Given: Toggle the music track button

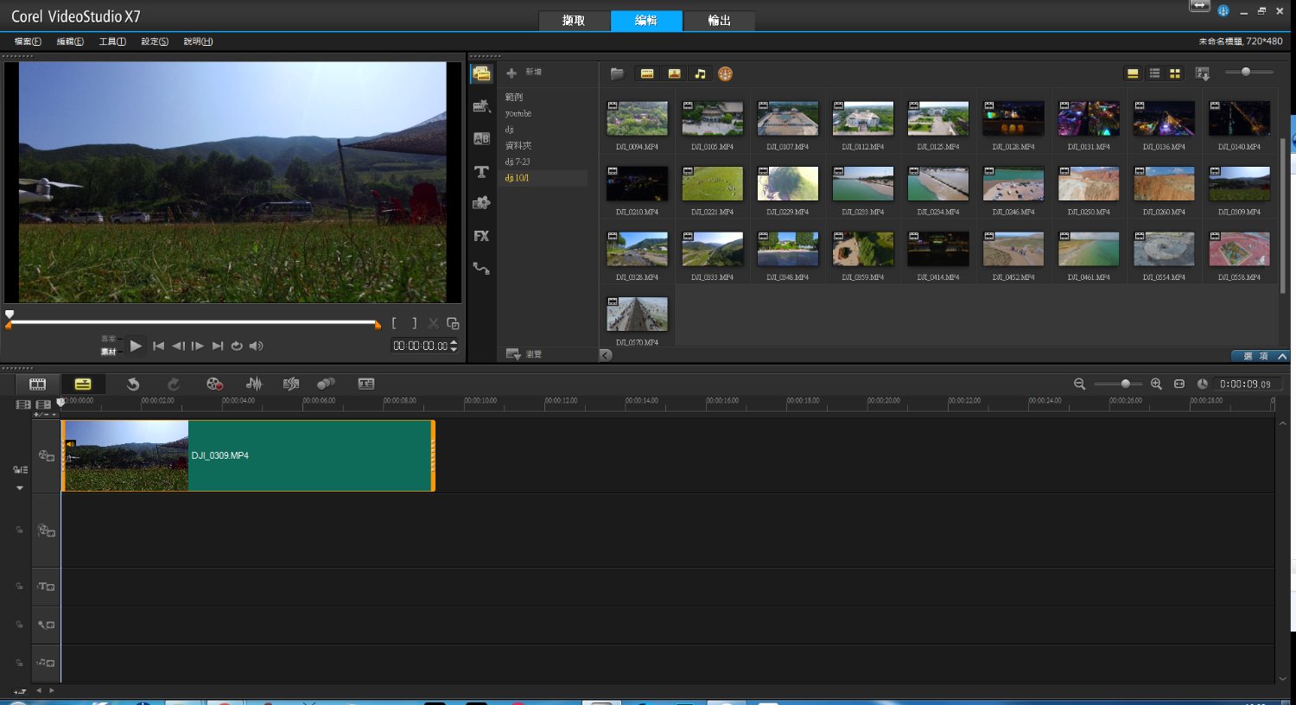Looking at the screenshot, I should click(x=47, y=663).
